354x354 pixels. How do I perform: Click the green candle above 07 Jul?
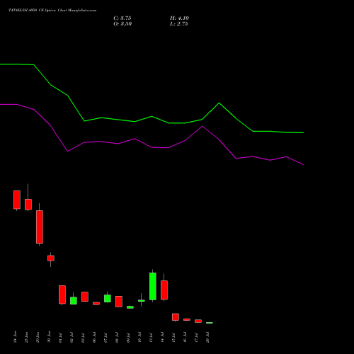click(108, 299)
